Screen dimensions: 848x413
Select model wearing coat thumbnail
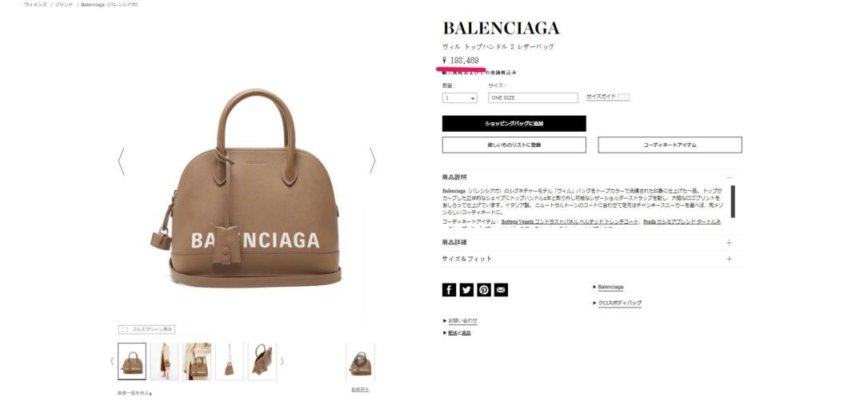click(x=165, y=361)
